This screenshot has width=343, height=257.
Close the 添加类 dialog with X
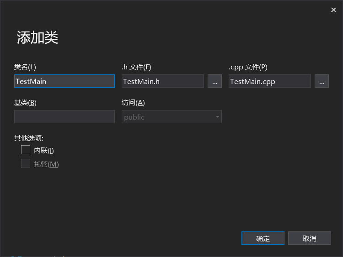pos(333,10)
